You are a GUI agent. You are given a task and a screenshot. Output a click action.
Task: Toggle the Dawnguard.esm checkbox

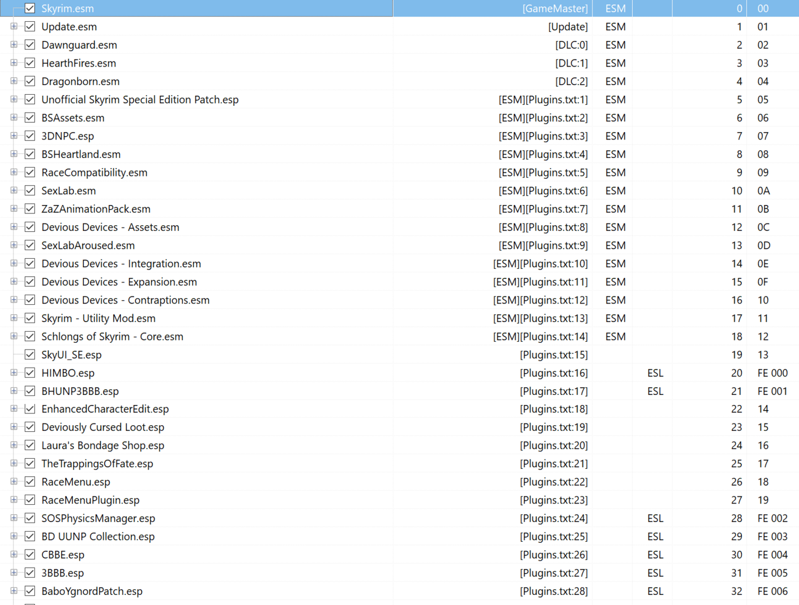pos(30,45)
